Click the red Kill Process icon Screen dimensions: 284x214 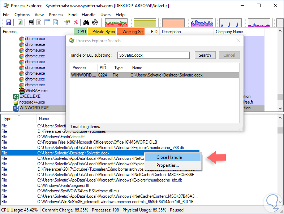click(x=76, y=23)
